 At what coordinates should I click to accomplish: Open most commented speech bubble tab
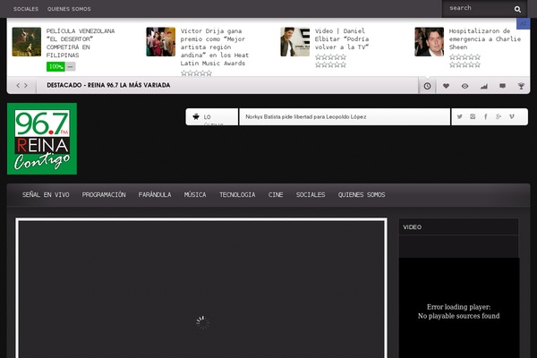502,86
